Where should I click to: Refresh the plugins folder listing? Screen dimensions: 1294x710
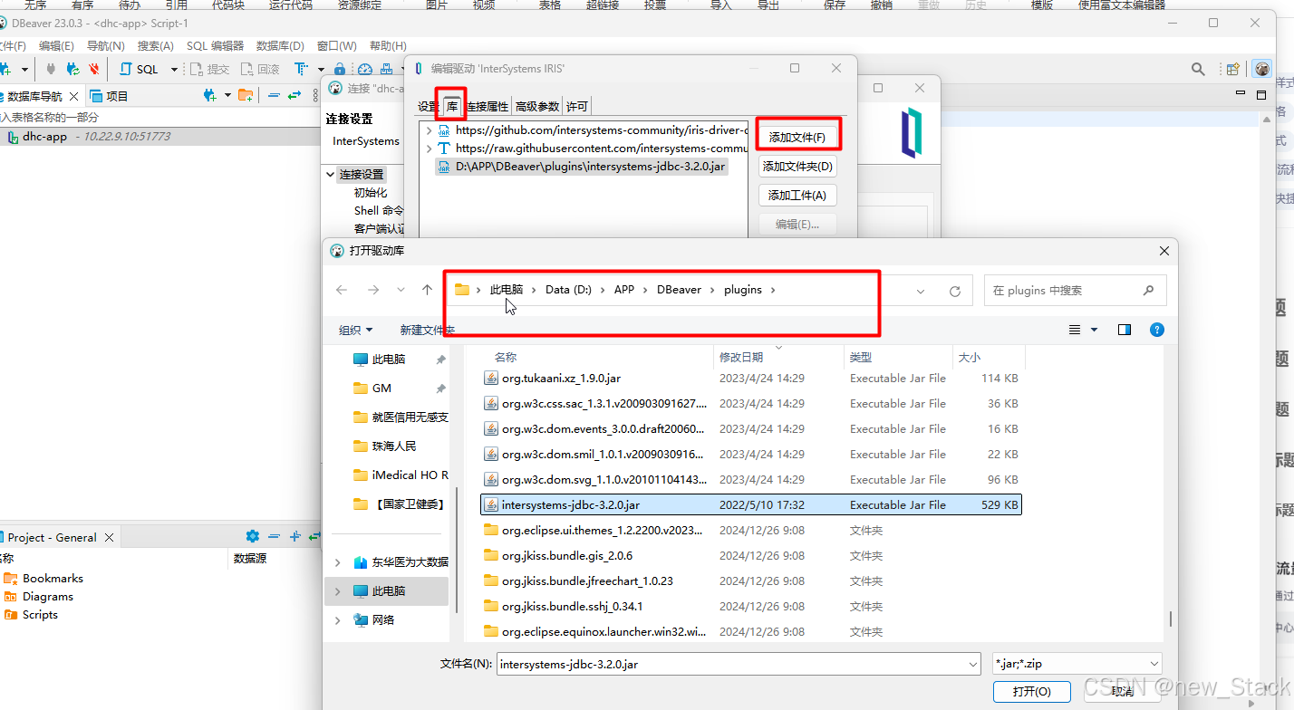pyautogui.click(x=954, y=291)
